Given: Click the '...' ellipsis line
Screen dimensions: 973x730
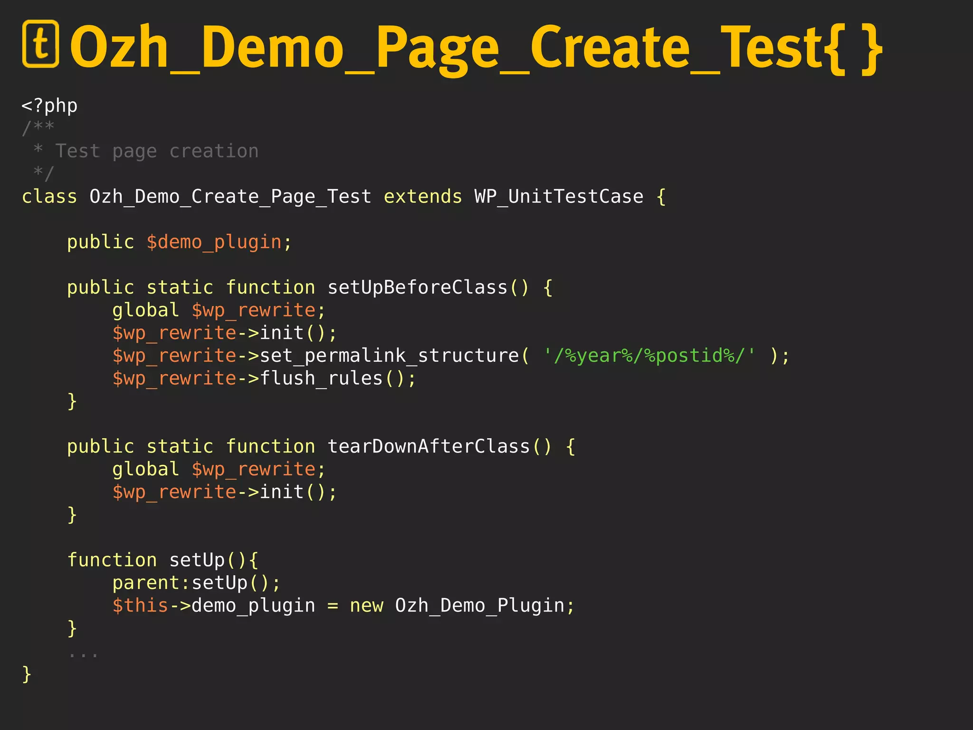Looking at the screenshot, I should (x=83, y=655).
